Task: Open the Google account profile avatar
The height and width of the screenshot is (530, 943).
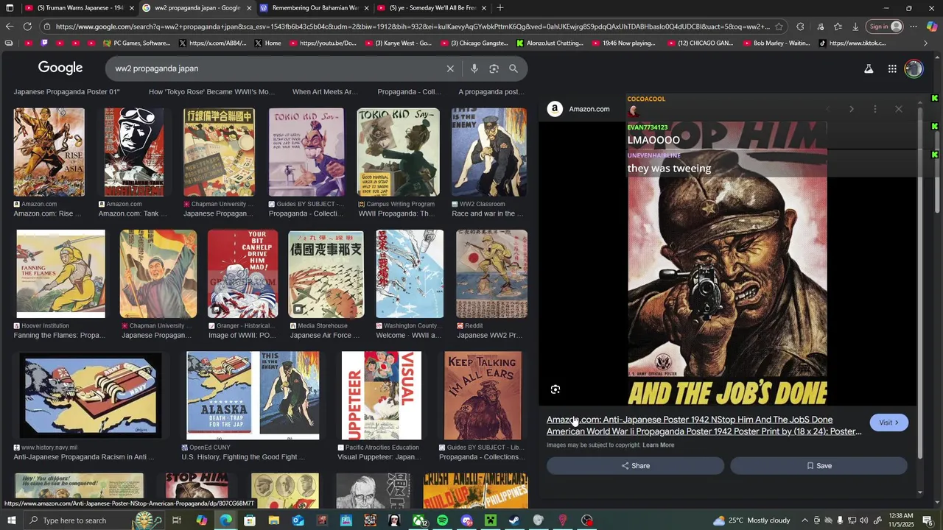Action: tap(914, 68)
